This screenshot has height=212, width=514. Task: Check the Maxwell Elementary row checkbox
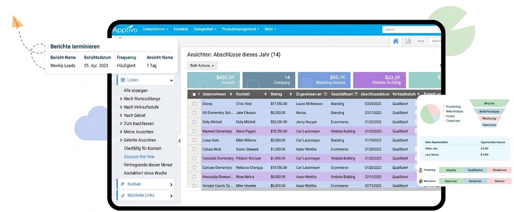click(x=194, y=131)
